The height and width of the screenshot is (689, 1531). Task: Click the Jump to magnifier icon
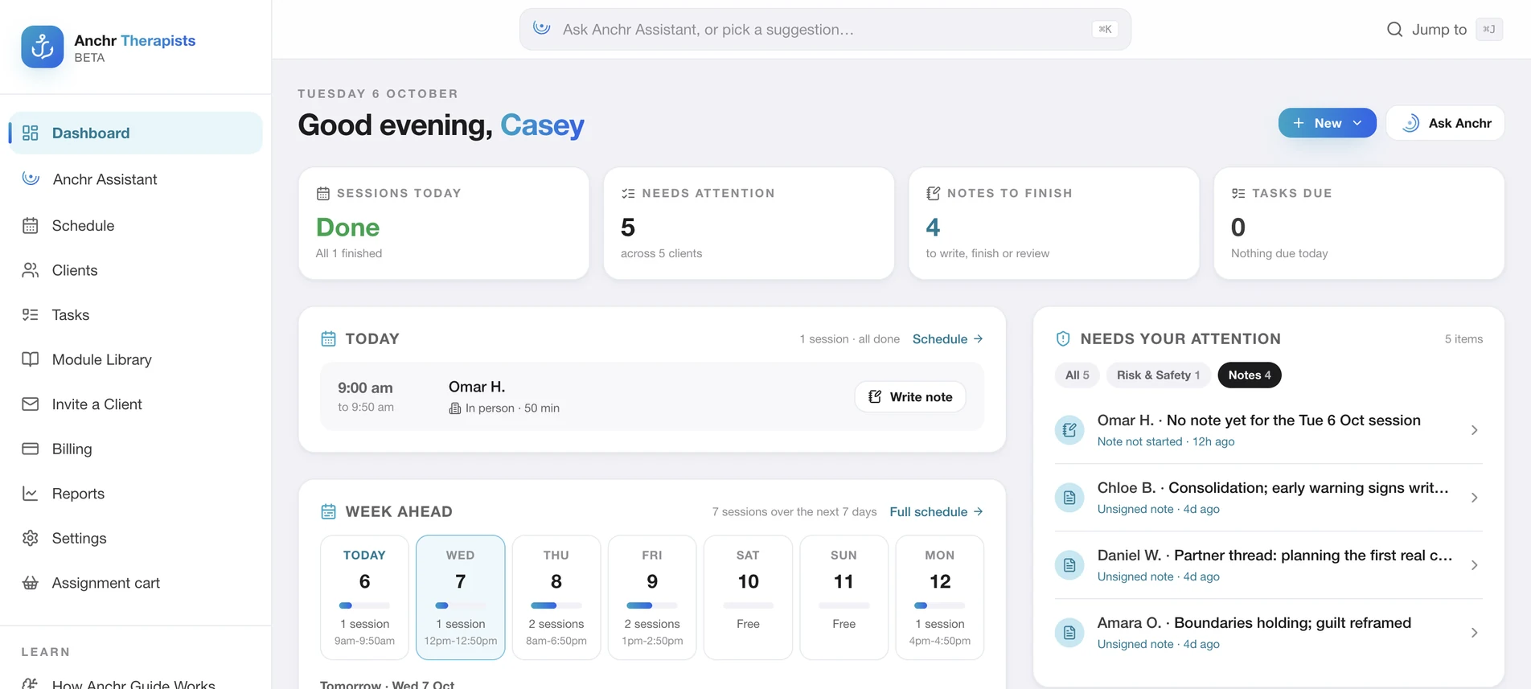pos(1394,30)
